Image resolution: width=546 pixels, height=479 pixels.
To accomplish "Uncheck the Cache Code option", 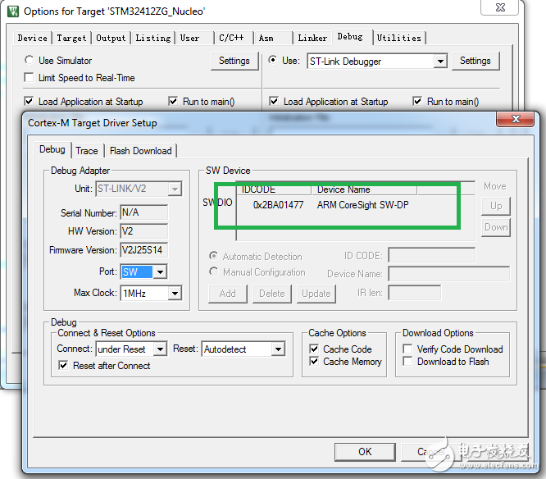I will pos(314,349).
